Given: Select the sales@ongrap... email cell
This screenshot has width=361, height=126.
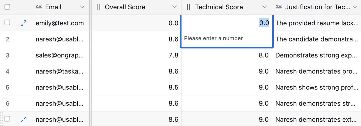Looking at the screenshot, I should coord(60,55).
